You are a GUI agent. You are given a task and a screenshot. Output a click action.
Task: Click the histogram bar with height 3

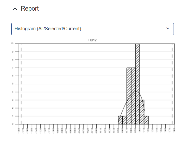click(142, 112)
